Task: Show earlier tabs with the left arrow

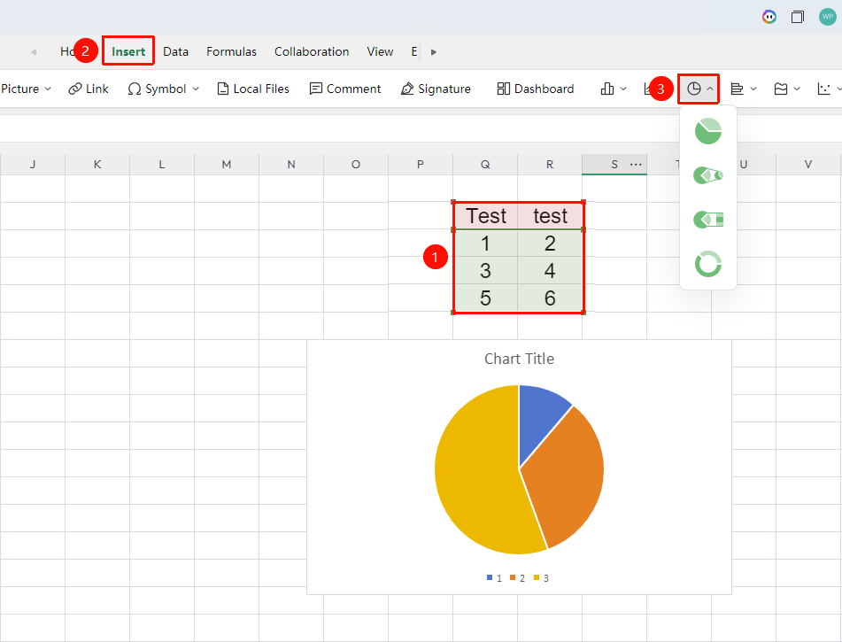Action: click(34, 52)
